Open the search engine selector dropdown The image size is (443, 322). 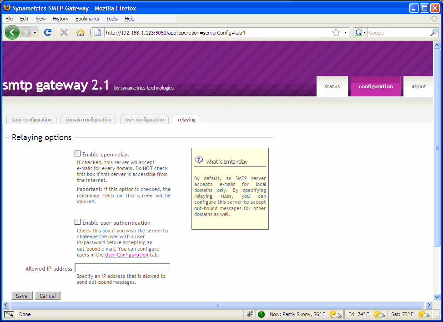pos(364,32)
